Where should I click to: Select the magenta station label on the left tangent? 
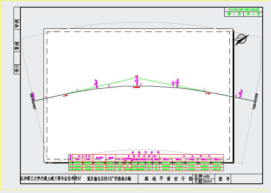tap(96, 83)
